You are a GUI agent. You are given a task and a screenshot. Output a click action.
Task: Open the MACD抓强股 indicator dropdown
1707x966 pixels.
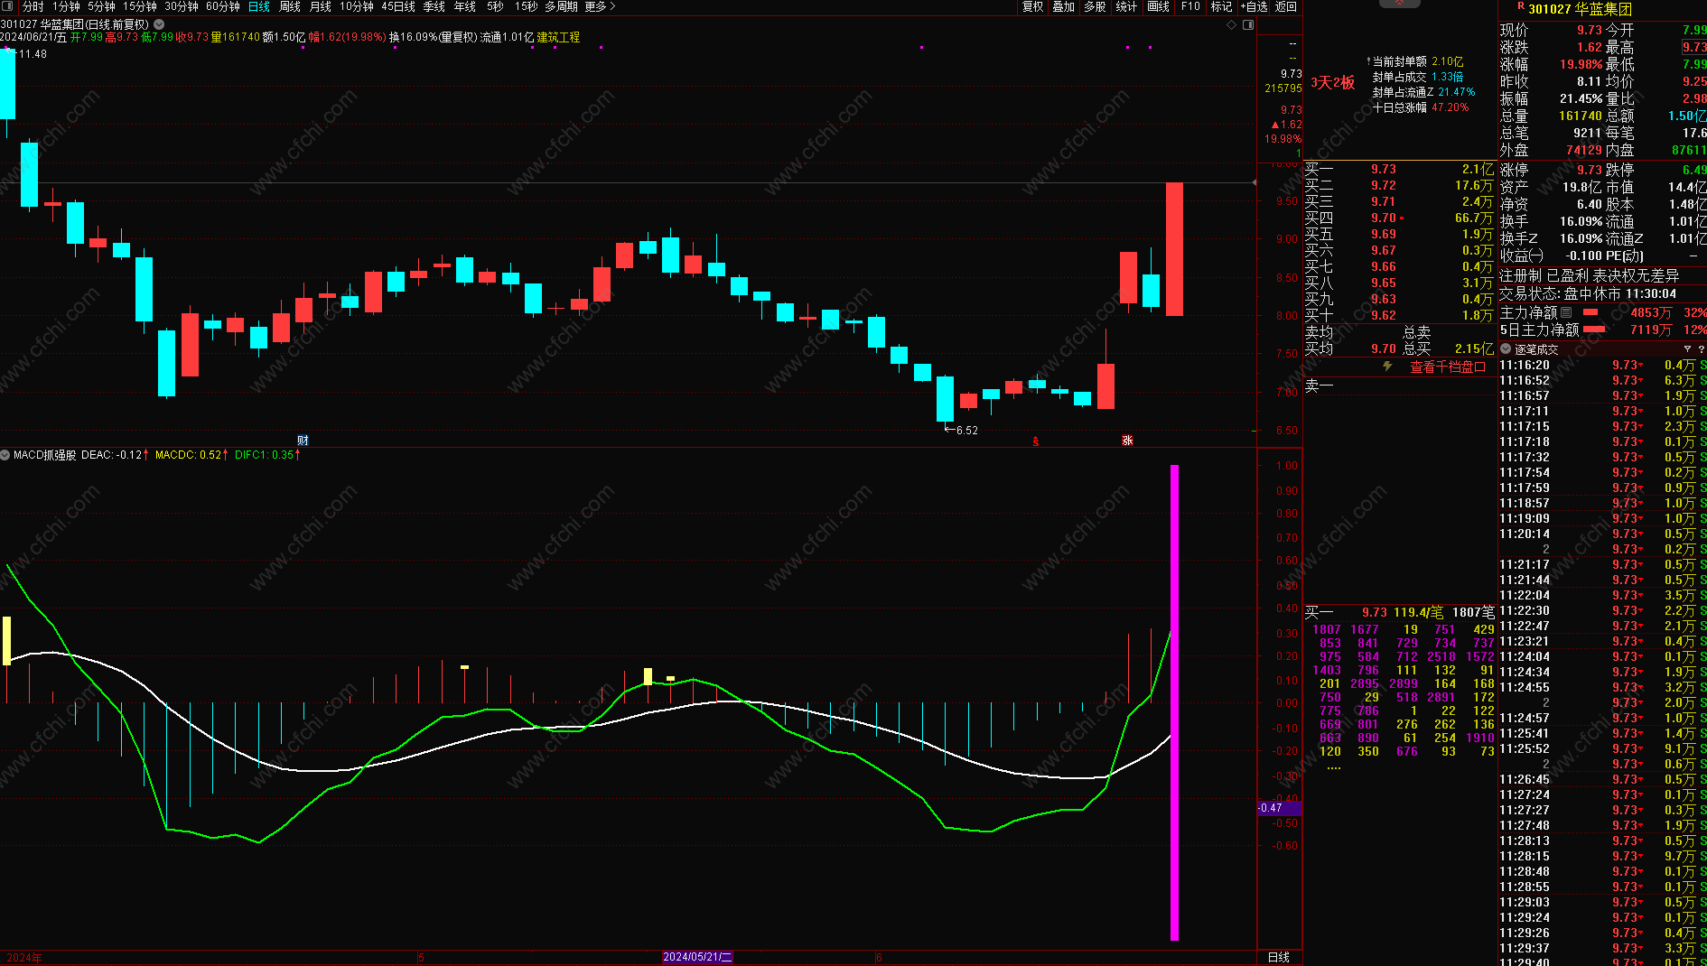[5, 455]
